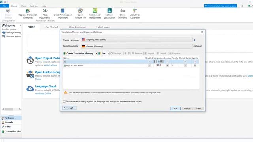Click the Continue Online link
Screen dimensions: 253x142
(43, 93)
